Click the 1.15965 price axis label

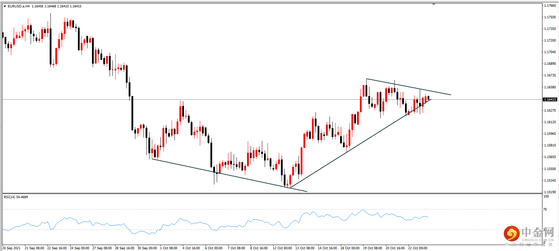click(x=550, y=133)
